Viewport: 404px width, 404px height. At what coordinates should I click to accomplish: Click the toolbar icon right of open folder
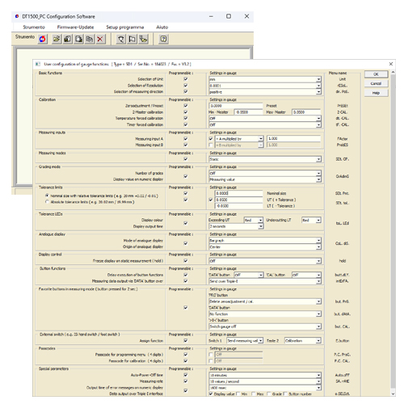(68, 39)
